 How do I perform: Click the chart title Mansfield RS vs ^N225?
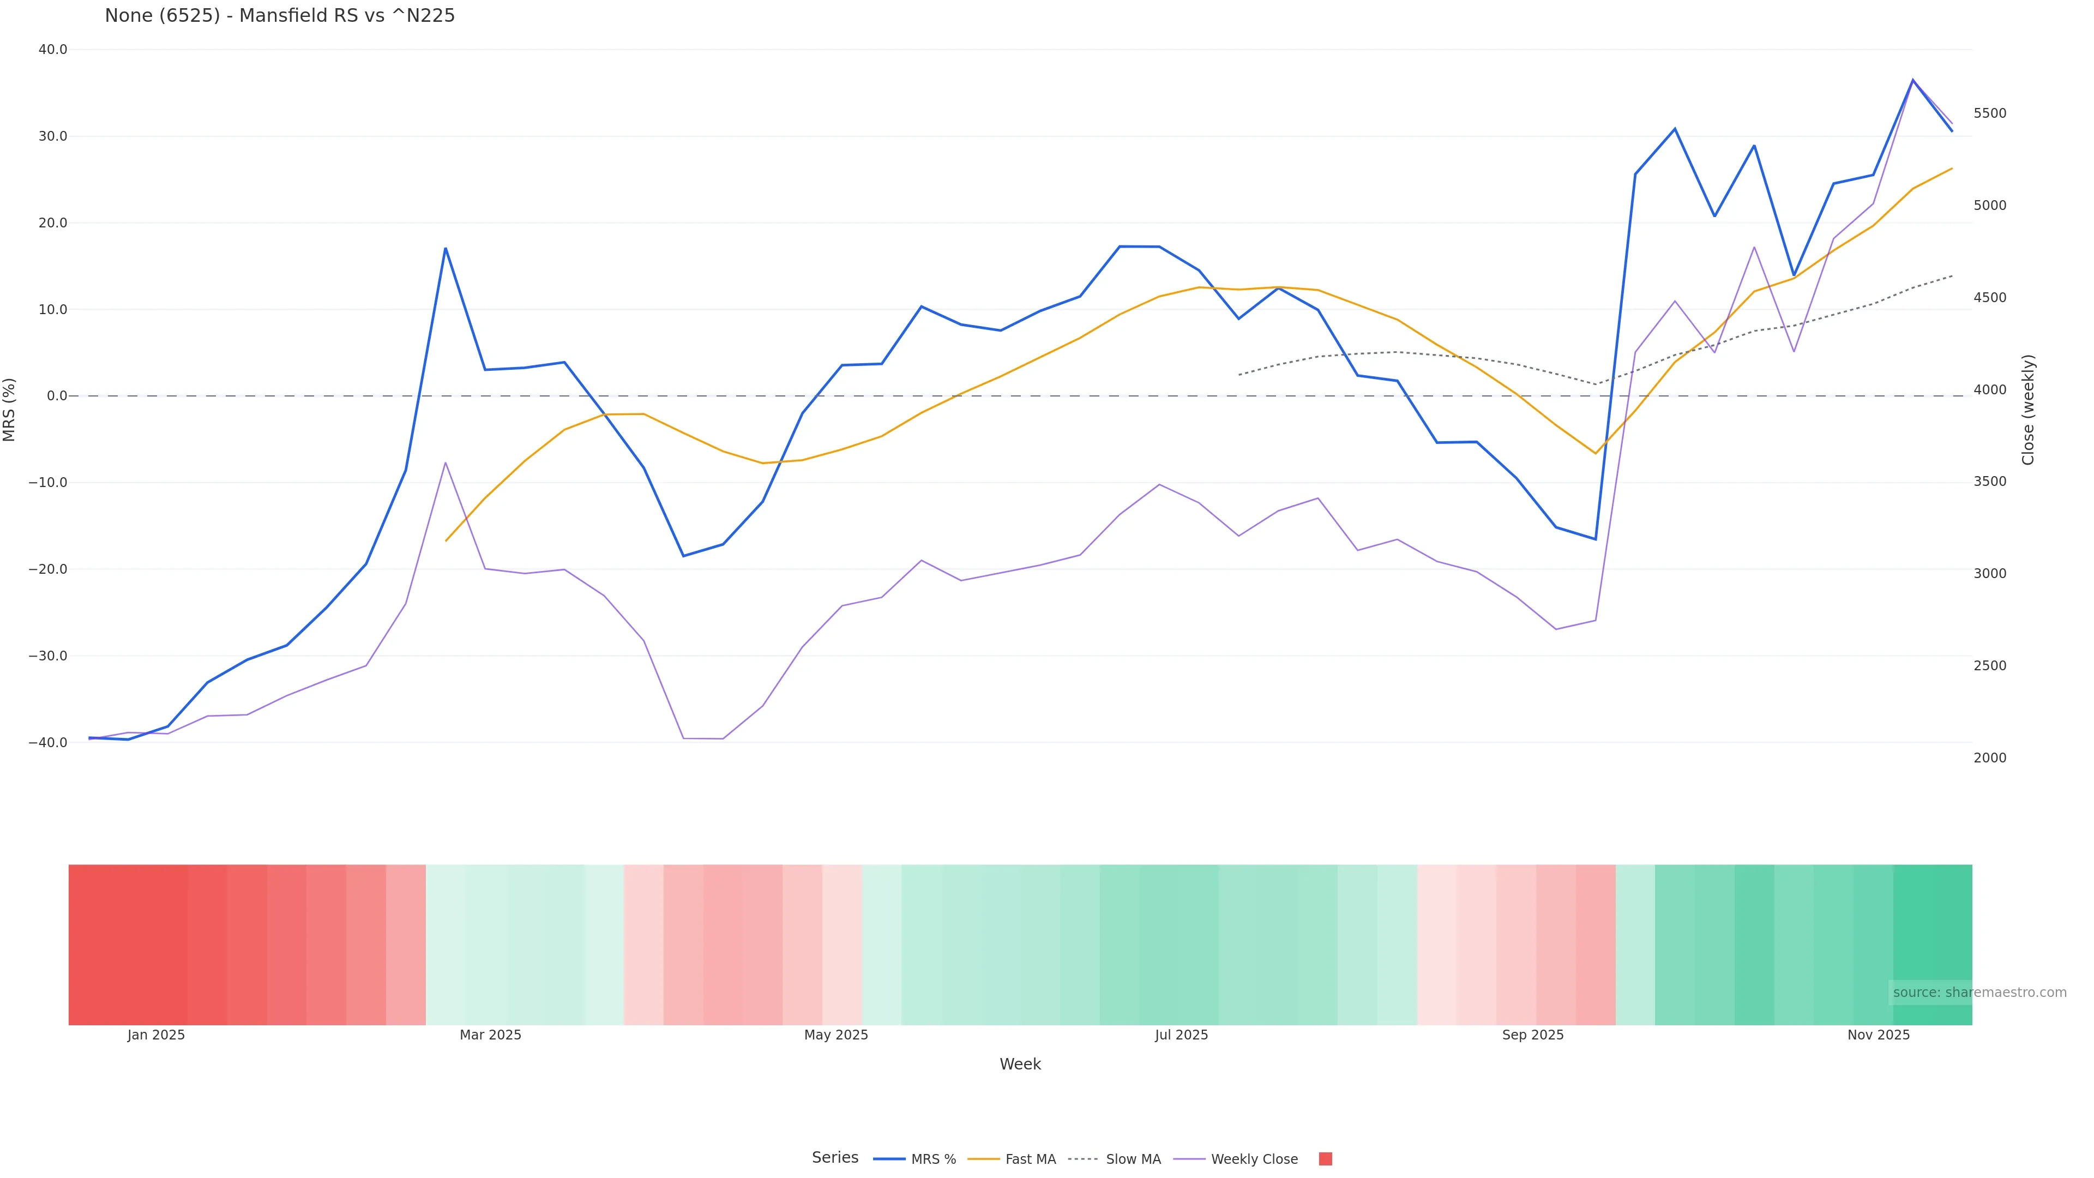click(280, 15)
